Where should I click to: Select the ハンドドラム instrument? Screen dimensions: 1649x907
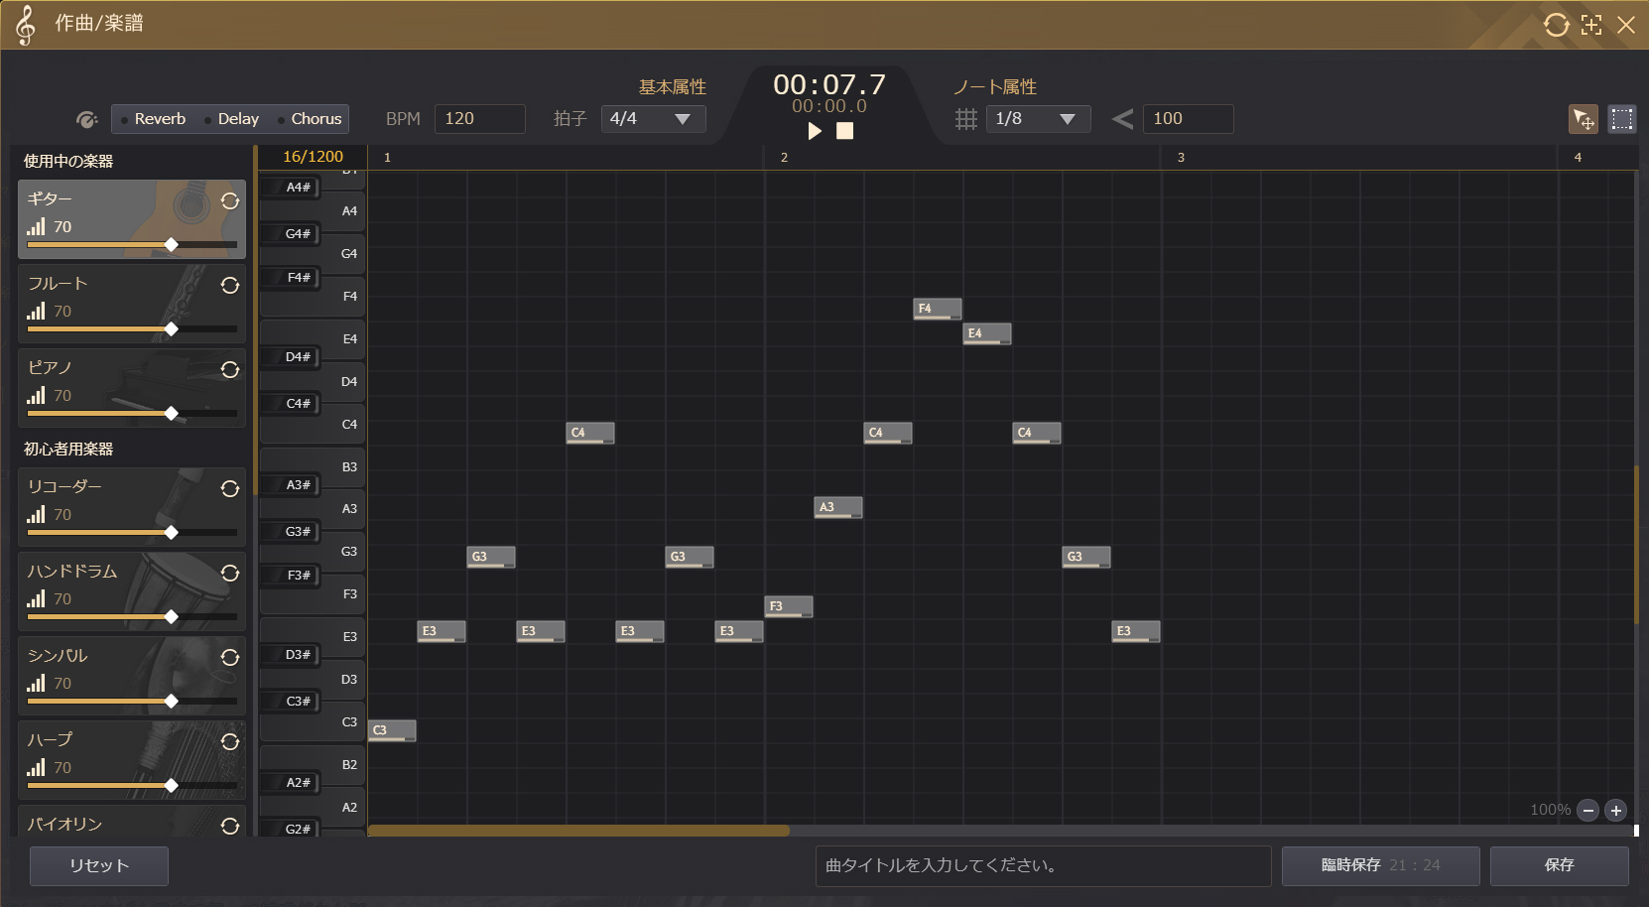pos(119,581)
